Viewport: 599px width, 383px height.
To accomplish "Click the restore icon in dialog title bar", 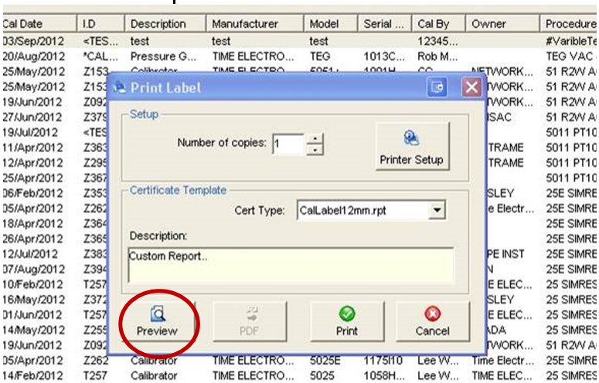I will [x=437, y=87].
